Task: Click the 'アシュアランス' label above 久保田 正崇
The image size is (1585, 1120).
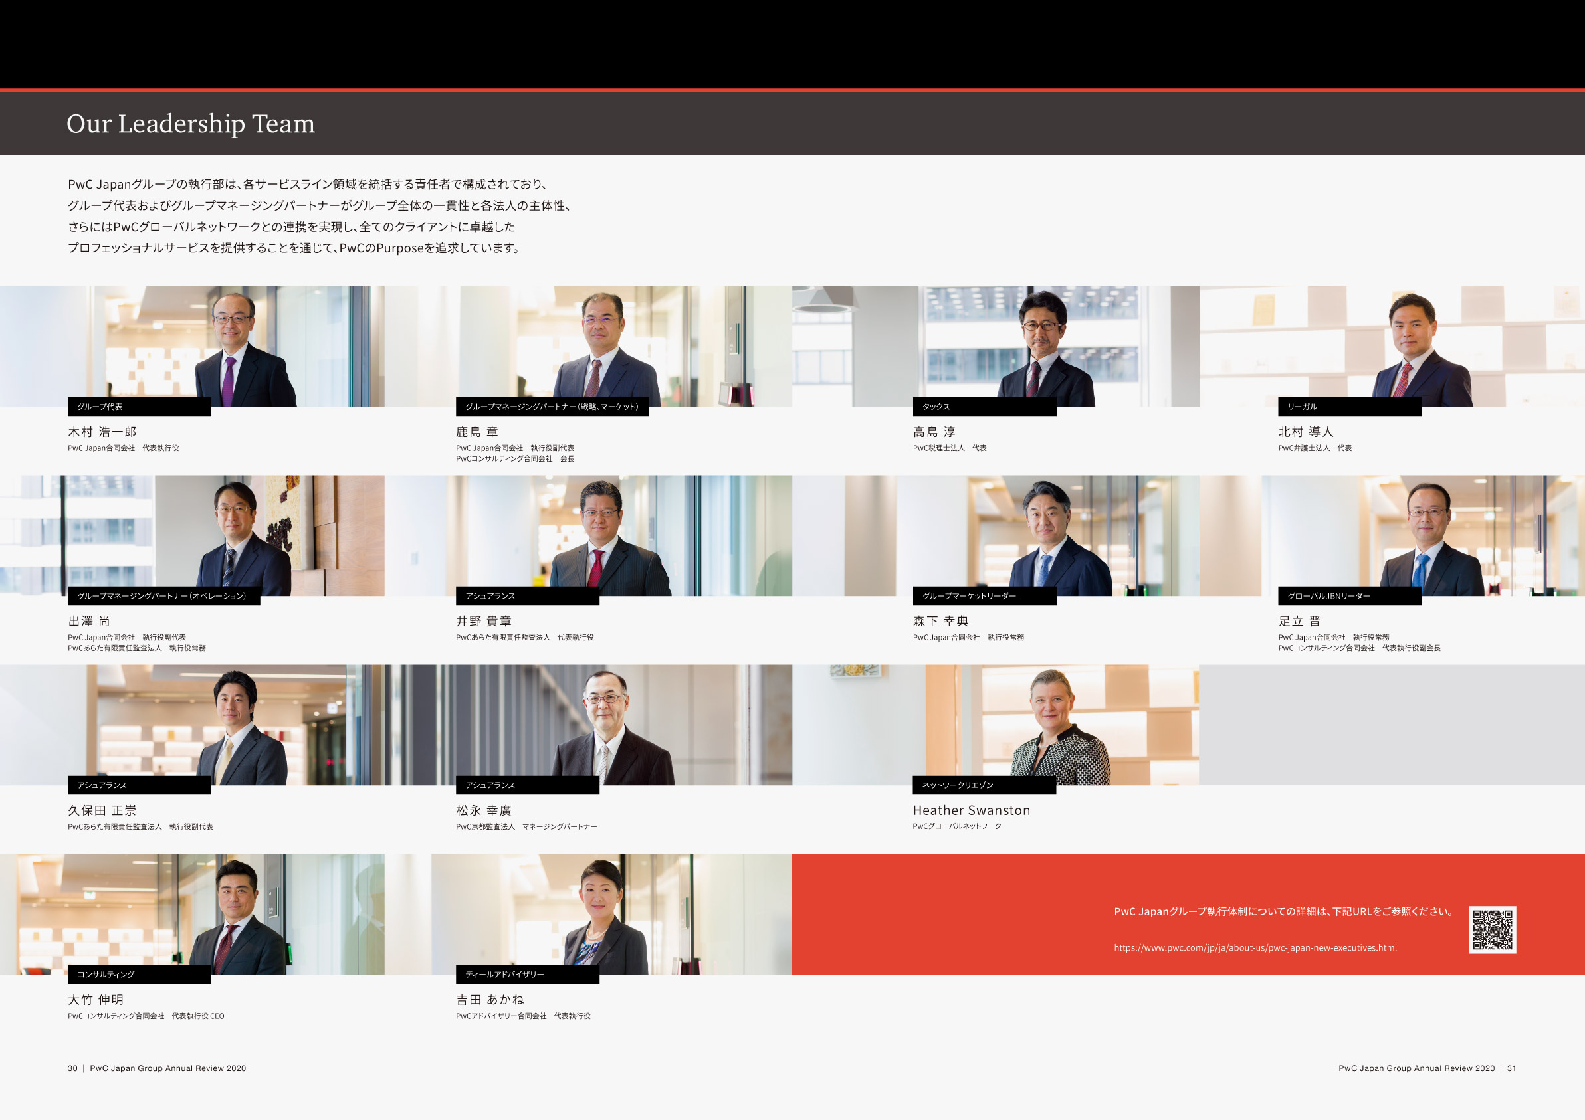Action: pos(140,785)
